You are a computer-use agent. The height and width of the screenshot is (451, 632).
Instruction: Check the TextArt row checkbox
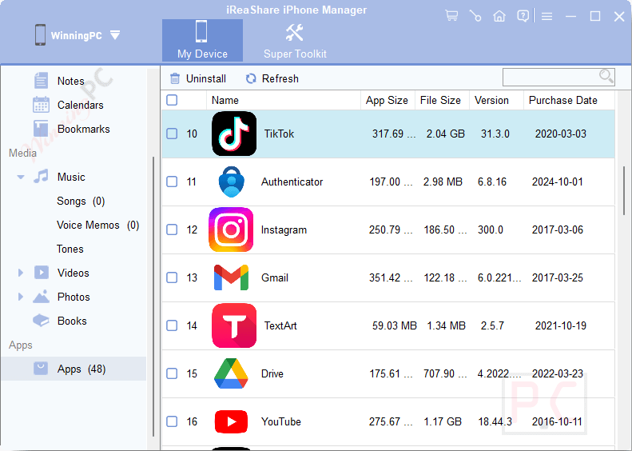tap(172, 325)
